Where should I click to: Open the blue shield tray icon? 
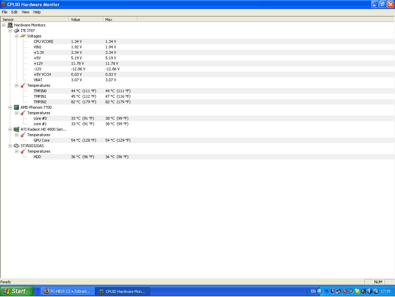333,291
